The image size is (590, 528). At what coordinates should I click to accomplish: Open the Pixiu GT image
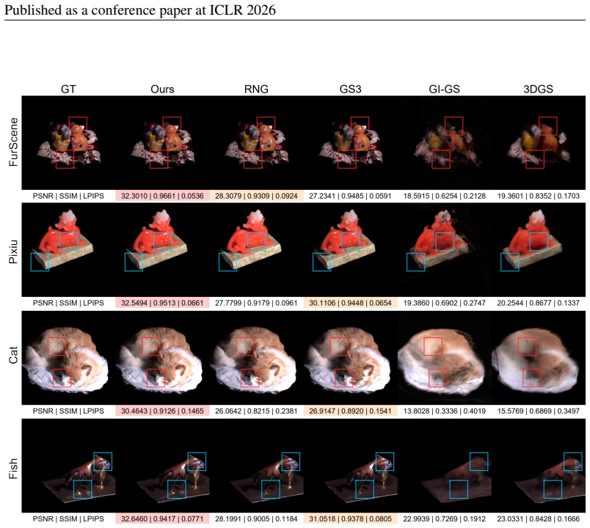pyautogui.click(x=68, y=250)
